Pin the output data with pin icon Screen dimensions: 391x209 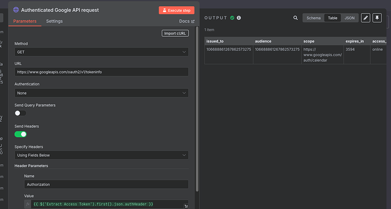pyautogui.click(x=377, y=18)
